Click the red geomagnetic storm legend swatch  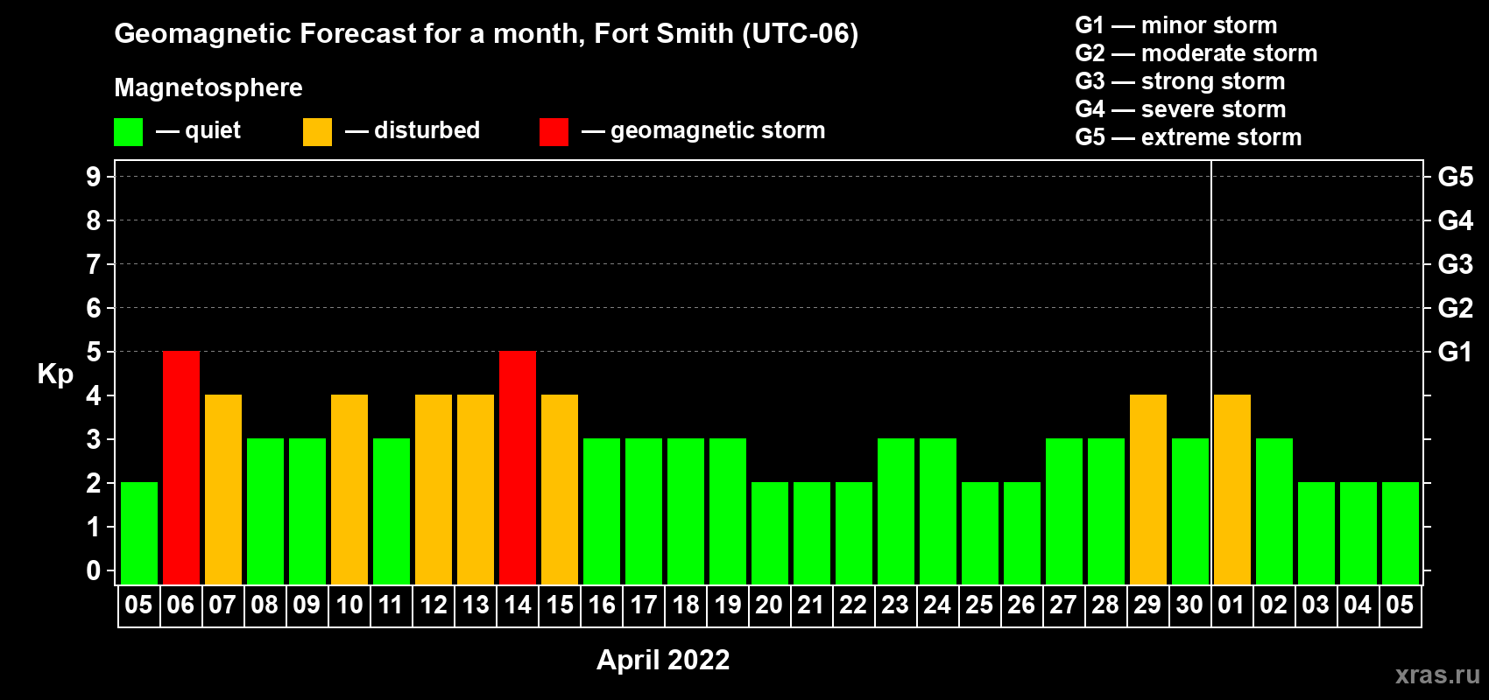[x=554, y=132]
